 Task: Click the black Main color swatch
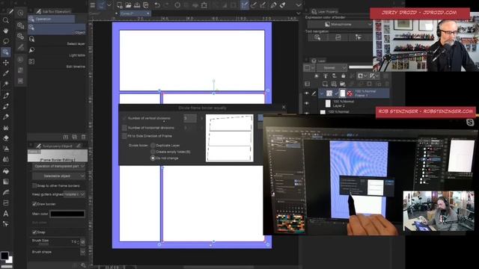67,214
